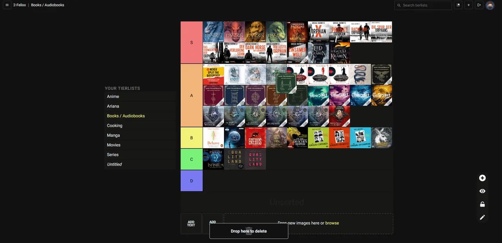Click the search magnifier icon
Viewport: 502px width, 243px height.
pos(399,5)
